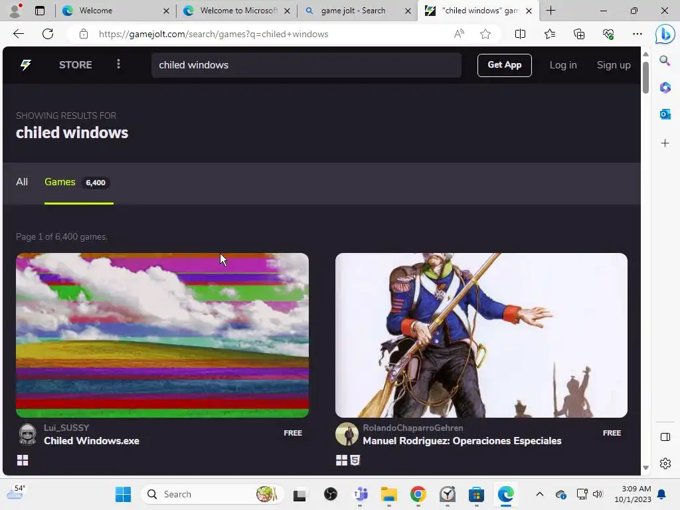
Task: Focus the 'chiled windows' search field
Action: click(306, 65)
